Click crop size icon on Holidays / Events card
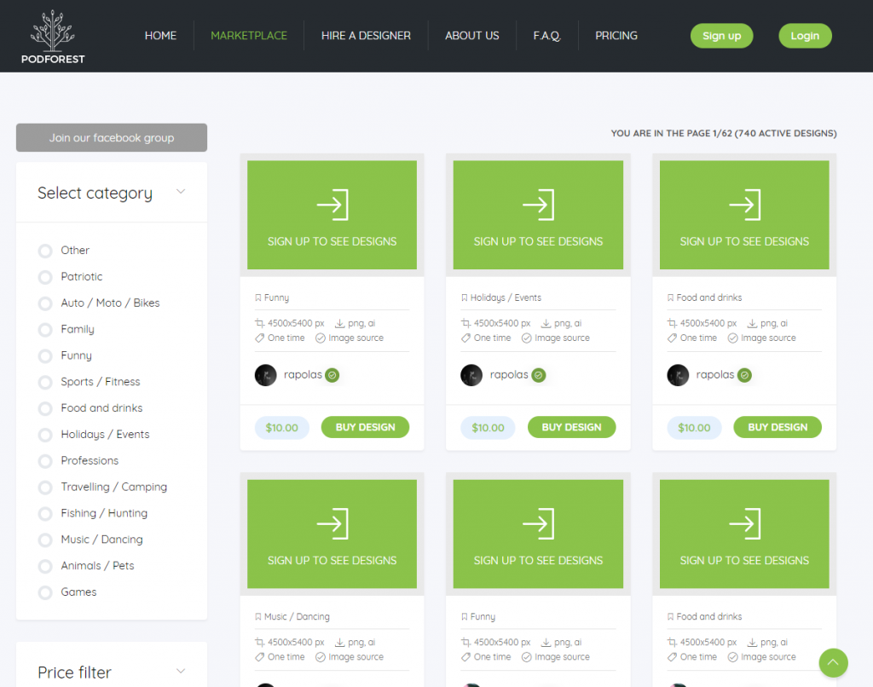The width and height of the screenshot is (873, 687). pos(465,323)
